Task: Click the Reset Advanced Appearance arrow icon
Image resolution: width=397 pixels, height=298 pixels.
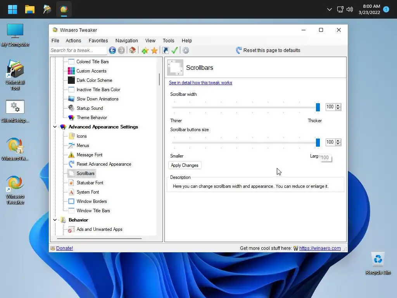Action: [71, 164]
